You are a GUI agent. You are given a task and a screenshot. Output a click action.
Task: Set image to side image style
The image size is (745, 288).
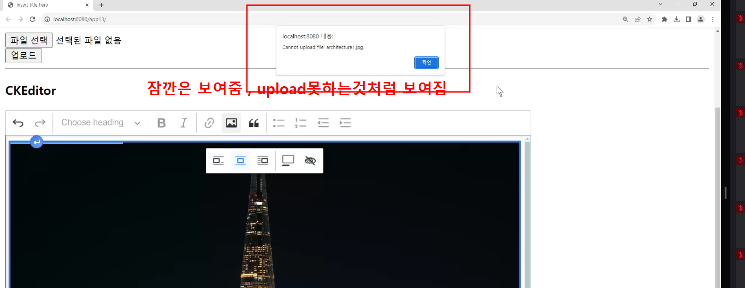(x=262, y=161)
